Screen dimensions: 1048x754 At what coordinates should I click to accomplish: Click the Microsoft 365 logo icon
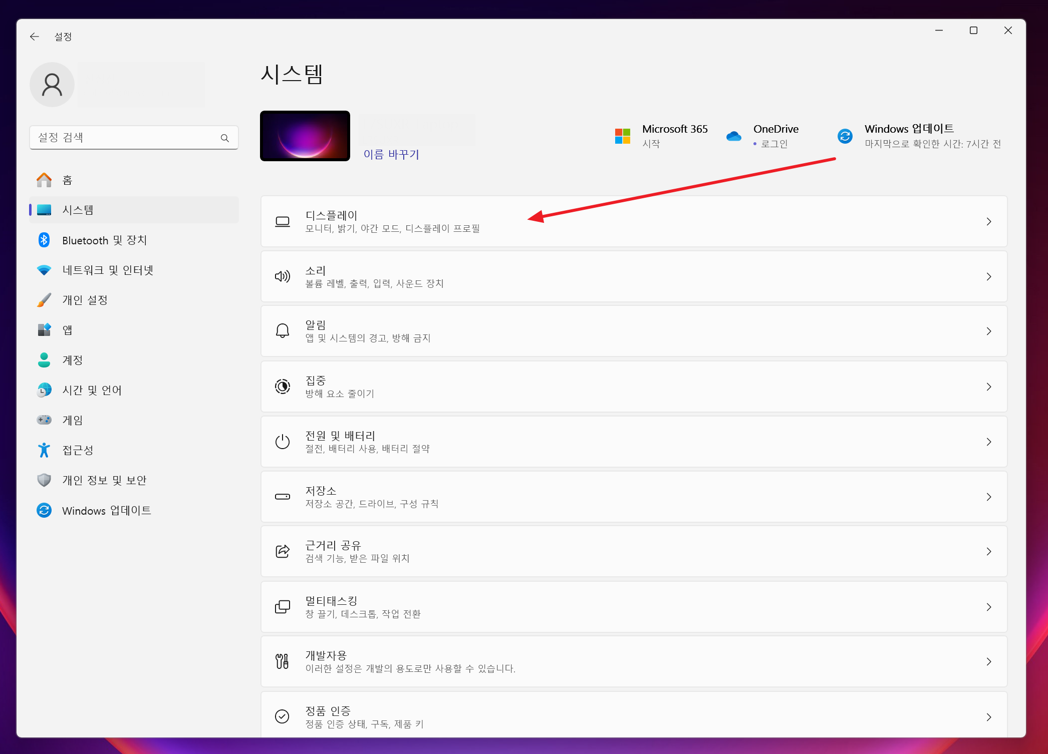coord(623,136)
